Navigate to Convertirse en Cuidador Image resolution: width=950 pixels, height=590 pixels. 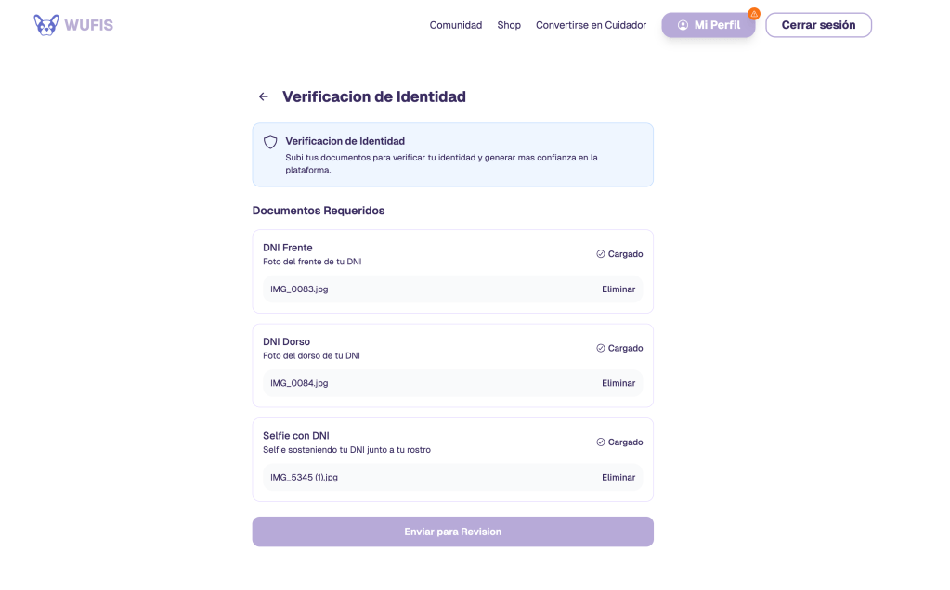pos(591,25)
